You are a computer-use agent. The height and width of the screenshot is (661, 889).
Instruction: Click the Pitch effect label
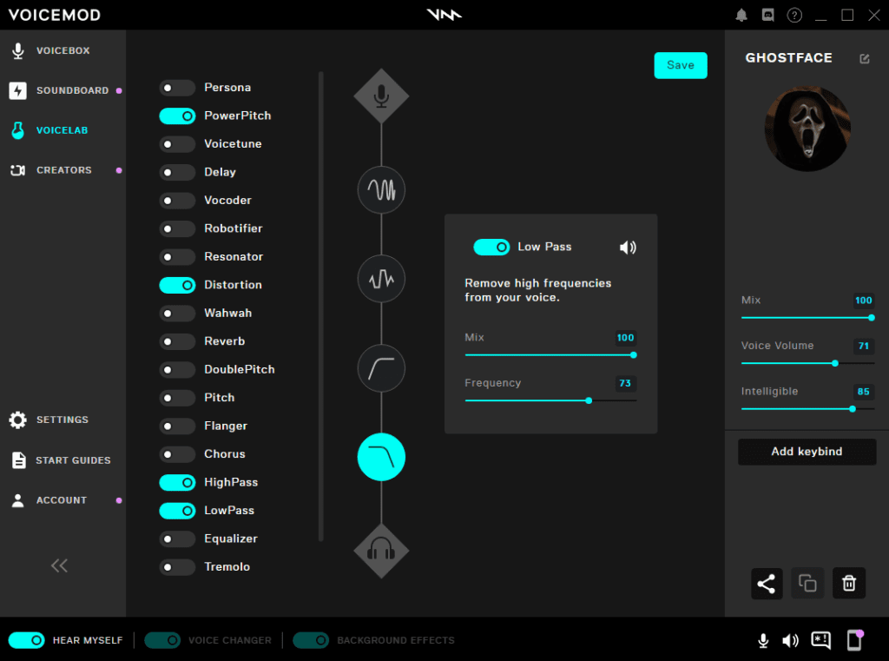click(x=219, y=398)
